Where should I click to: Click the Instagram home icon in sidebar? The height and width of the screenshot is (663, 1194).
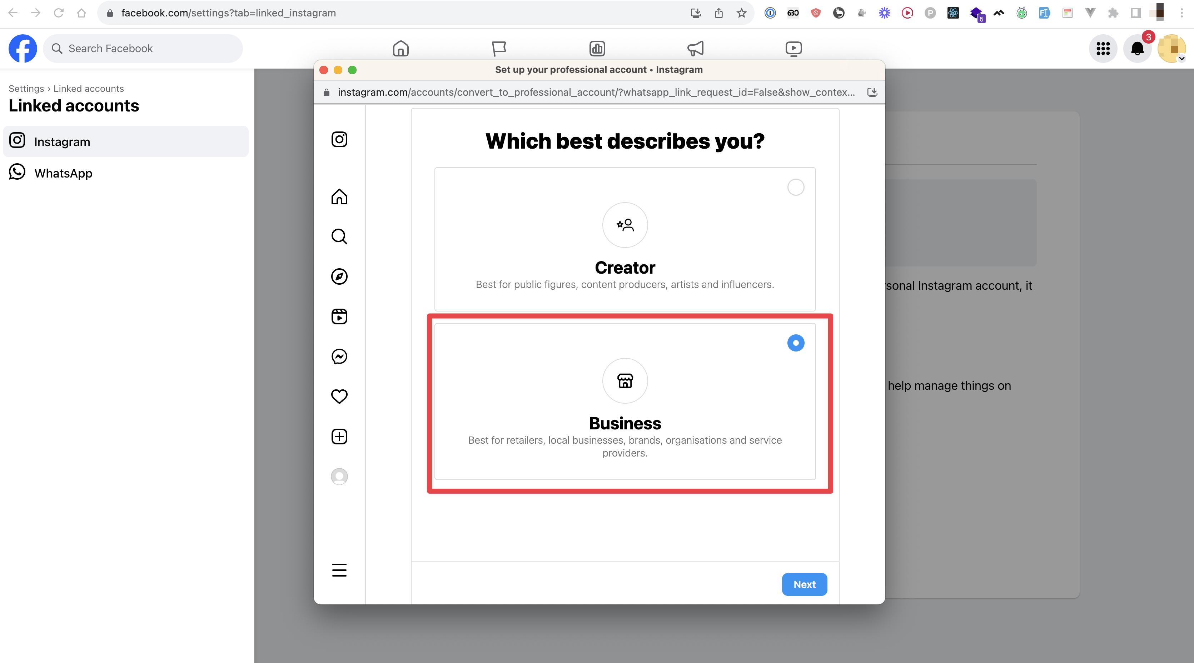click(x=339, y=196)
